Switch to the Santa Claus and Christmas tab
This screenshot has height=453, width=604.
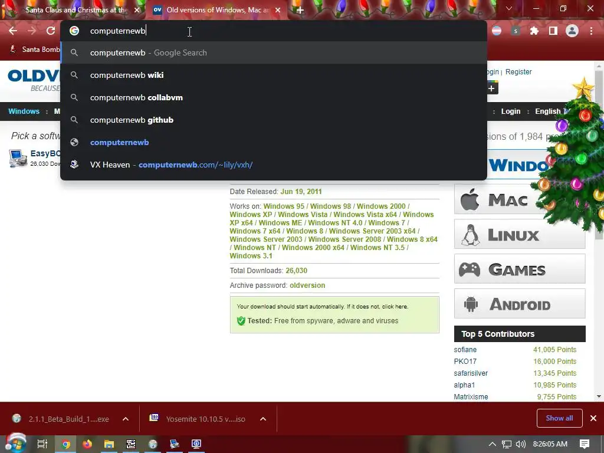[76, 10]
